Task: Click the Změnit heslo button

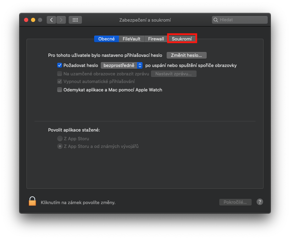Action: (x=186, y=55)
